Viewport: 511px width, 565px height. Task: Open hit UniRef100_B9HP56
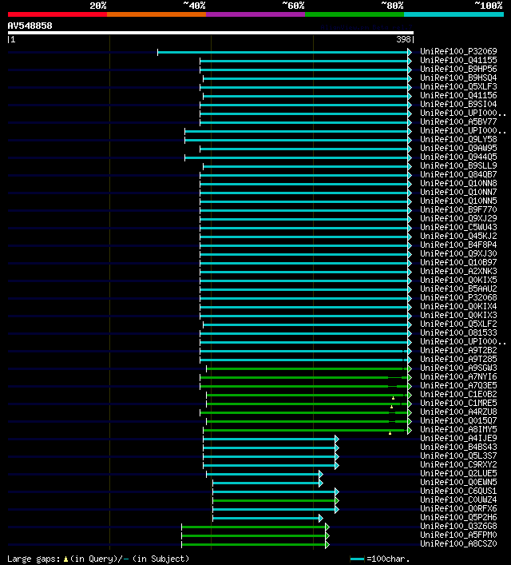(458, 69)
